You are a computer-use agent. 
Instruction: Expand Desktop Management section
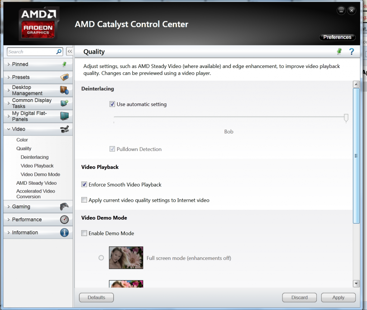9,90
